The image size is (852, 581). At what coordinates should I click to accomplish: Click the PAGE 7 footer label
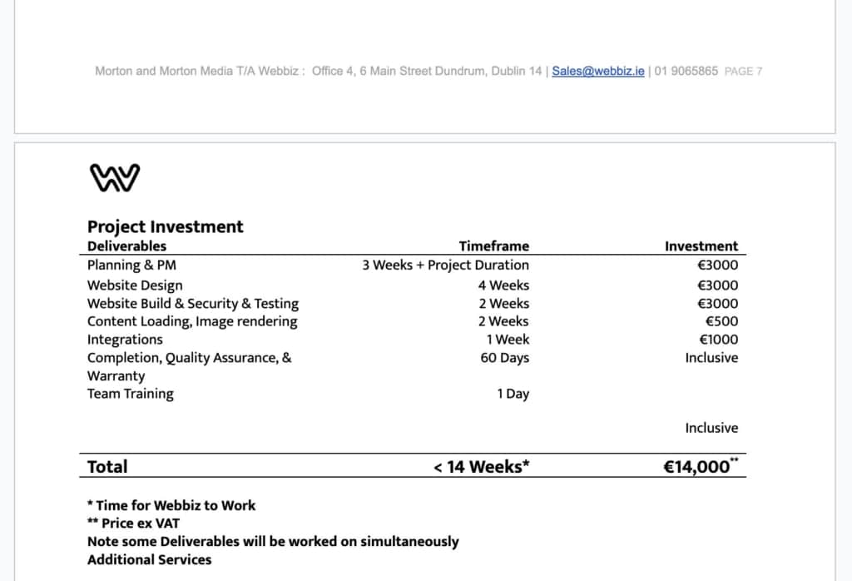pos(743,72)
